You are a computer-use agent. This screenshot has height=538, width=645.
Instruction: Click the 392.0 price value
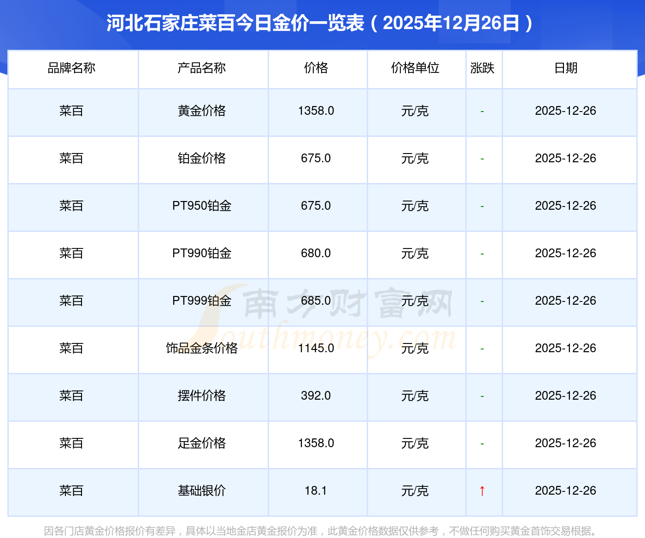click(x=316, y=396)
